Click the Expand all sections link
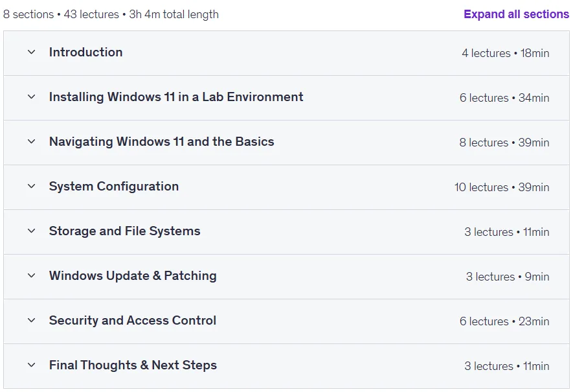Viewport: 573px width, 392px height. coord(516,14)
